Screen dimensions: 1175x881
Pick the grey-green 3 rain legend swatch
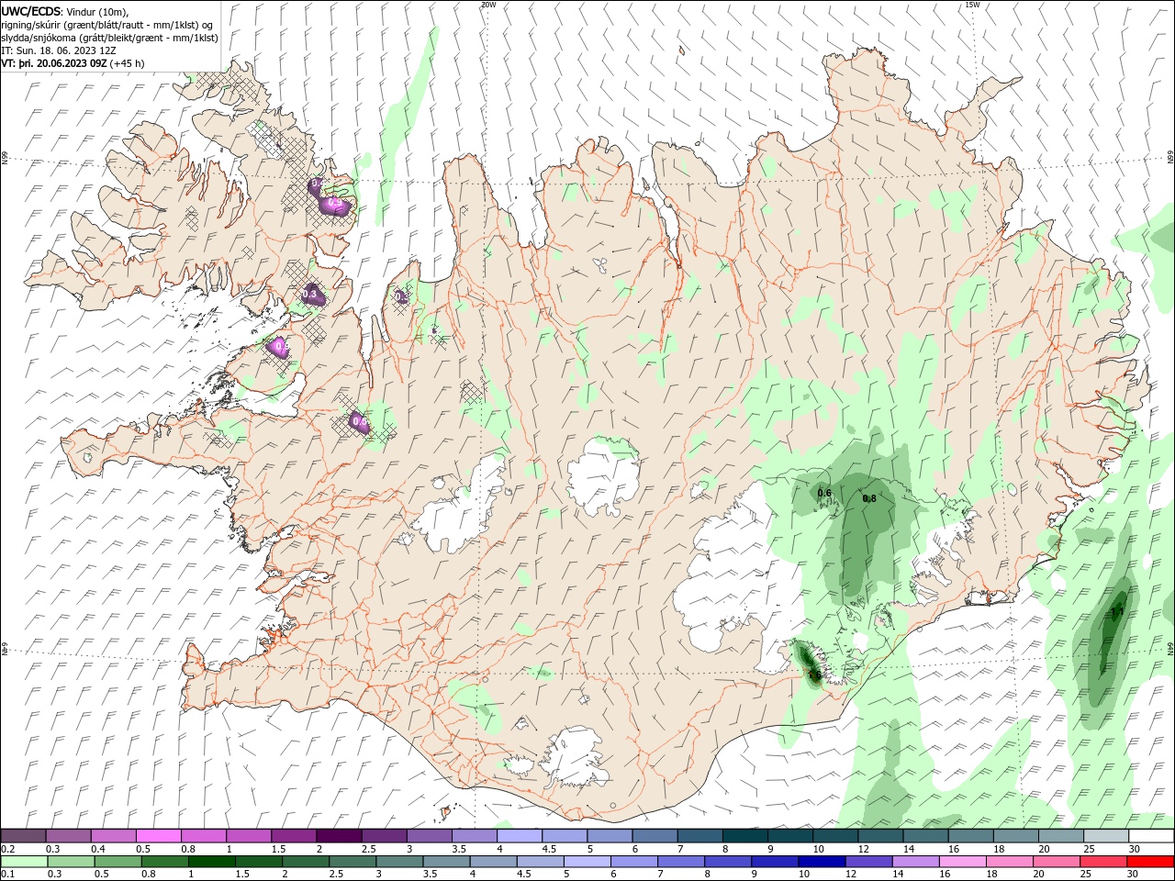tap(399, 862)
